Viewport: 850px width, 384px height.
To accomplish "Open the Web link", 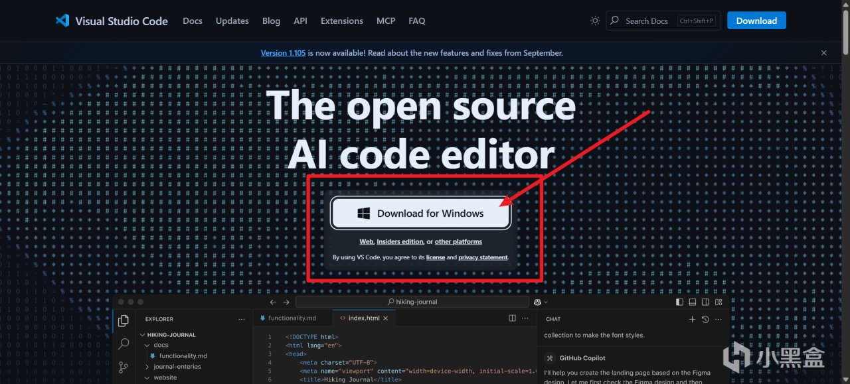I will point(366,242).
